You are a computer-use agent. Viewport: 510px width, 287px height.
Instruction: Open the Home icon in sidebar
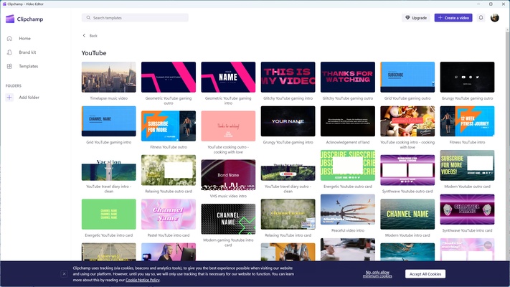point(9,39)
